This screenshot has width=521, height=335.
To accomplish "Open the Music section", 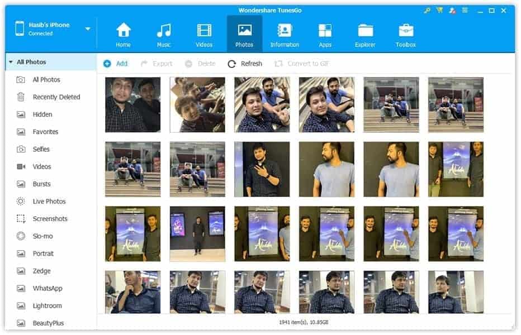I will point(163,32).
